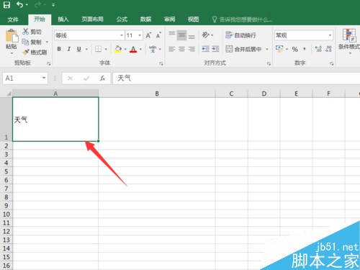Toggle 自动换行 wrap text
The height and width of the screenshot is (270, 360).
[240, 35]
